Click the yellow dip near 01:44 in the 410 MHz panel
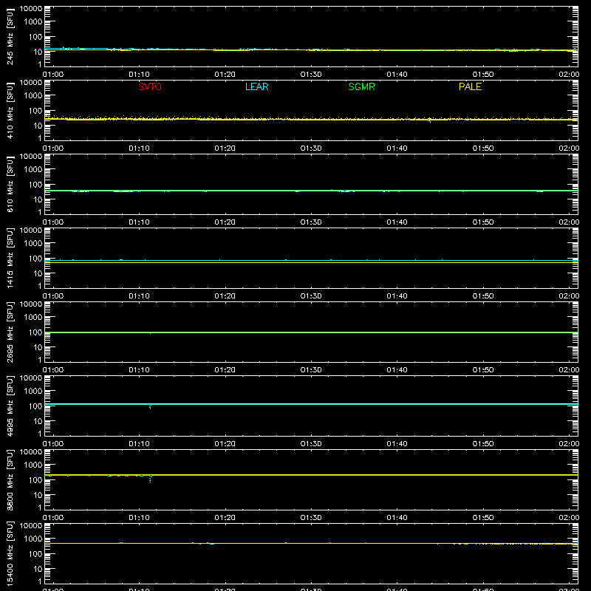The width and height of the screenshot is (591, 591). (430, 120)
